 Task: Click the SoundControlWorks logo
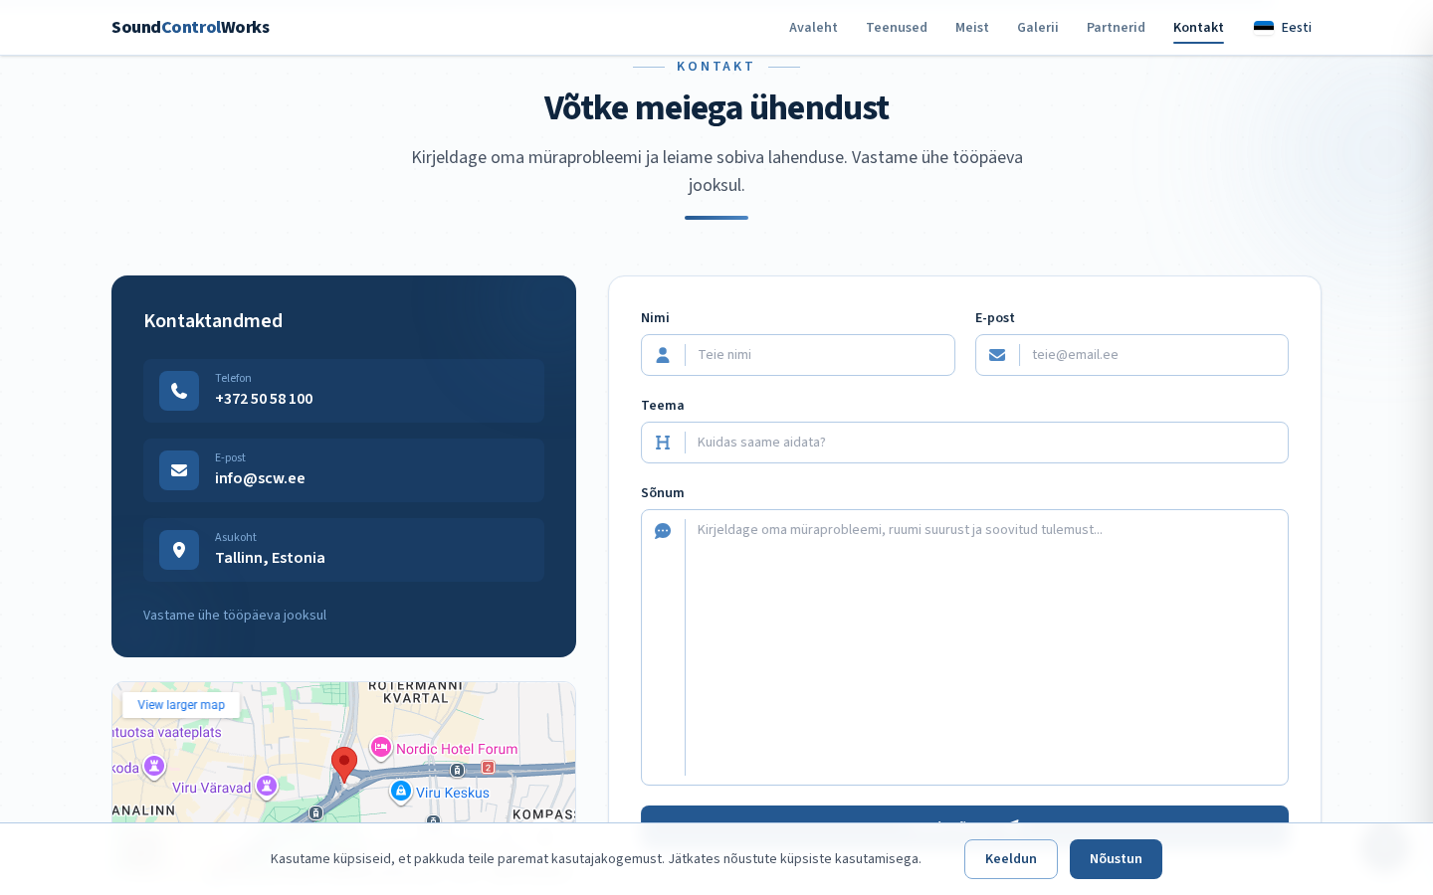tap(190, 27)
